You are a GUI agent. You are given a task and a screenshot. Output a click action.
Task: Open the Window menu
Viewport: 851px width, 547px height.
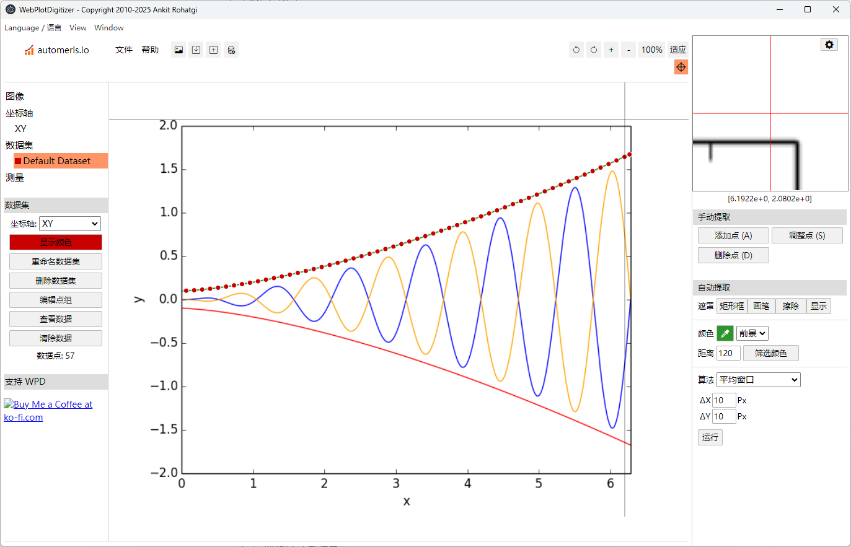click(109, 28)
